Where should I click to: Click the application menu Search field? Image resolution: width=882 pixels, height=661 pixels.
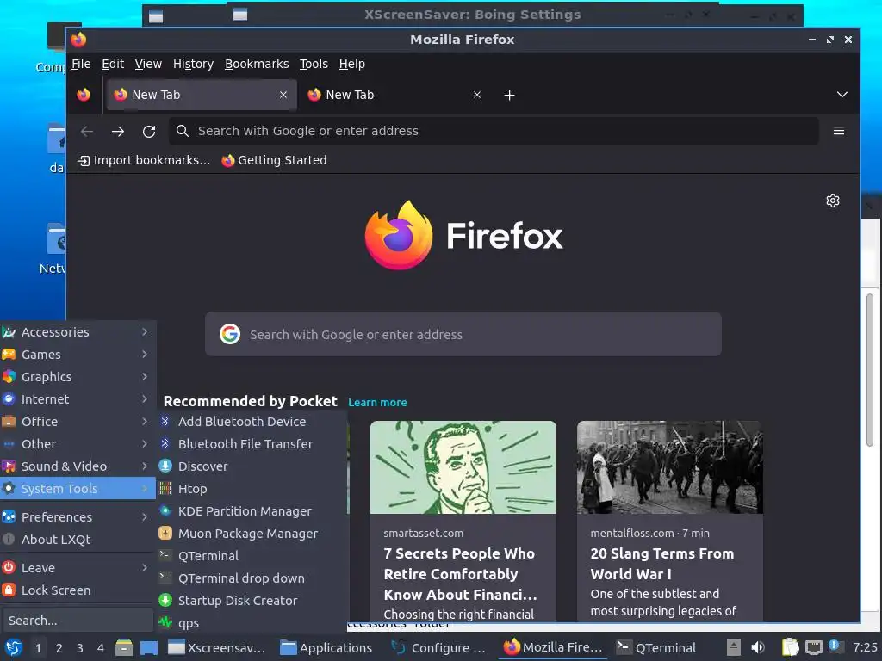pos(77,621)
